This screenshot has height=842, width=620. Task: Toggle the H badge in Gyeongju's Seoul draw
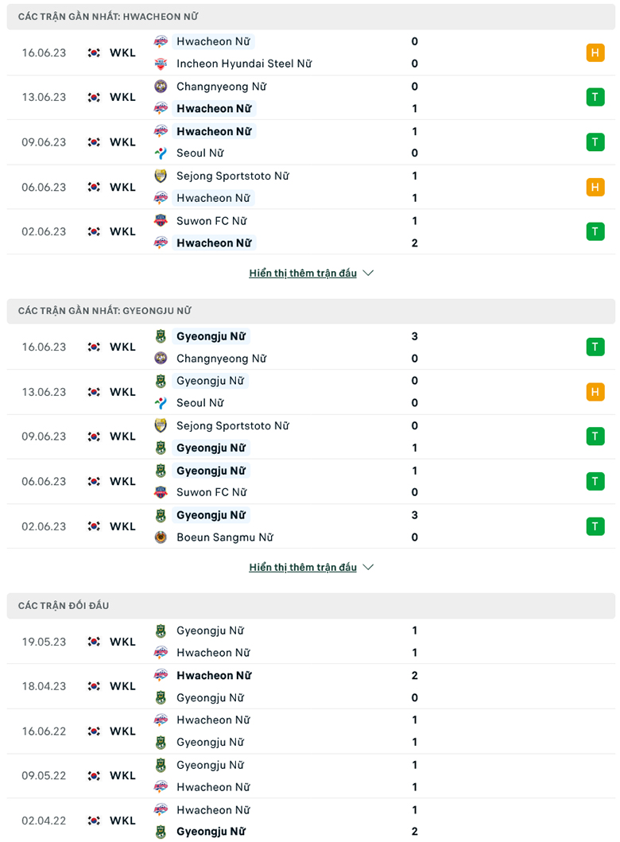click(x=595, y=391)
